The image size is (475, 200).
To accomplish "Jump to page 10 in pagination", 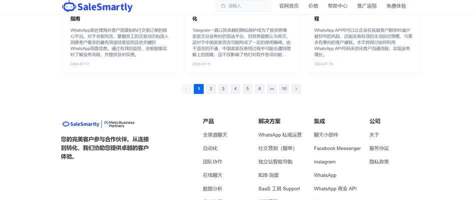I will click(x=284, y=89).
